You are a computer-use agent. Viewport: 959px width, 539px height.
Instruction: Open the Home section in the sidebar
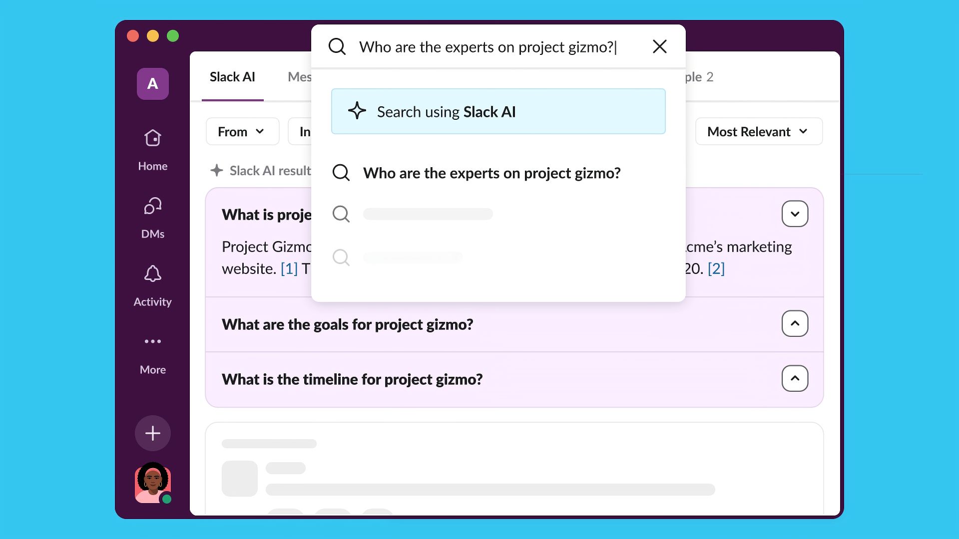pyautogui.click(x=152, y=147)
